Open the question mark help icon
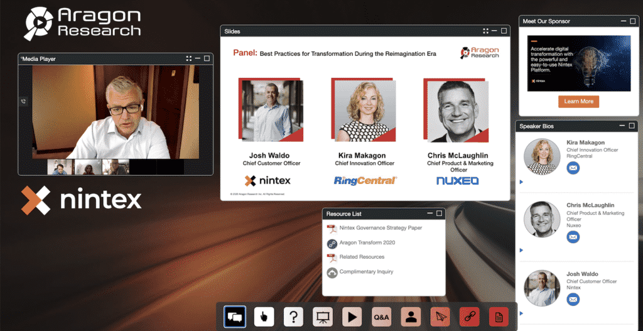 [294, 317]
